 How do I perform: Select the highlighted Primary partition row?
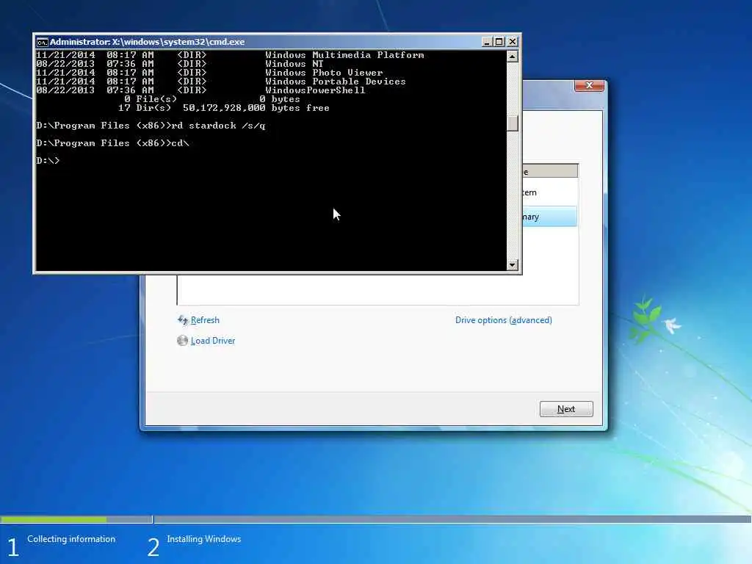[x=549, y=217]
